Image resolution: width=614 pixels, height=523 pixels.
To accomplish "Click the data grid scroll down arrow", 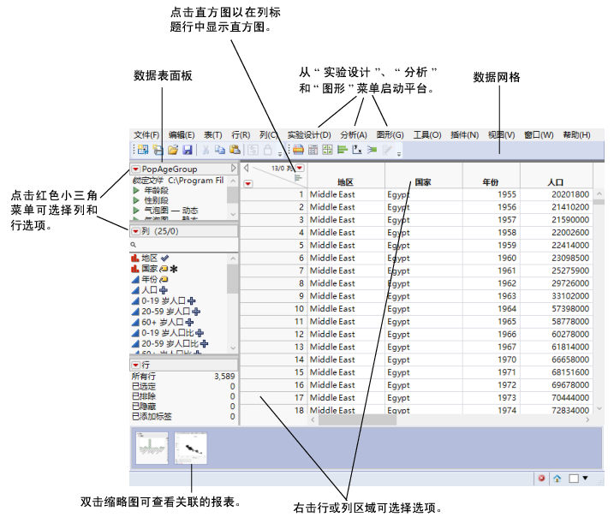I will (x=599, y=408).
